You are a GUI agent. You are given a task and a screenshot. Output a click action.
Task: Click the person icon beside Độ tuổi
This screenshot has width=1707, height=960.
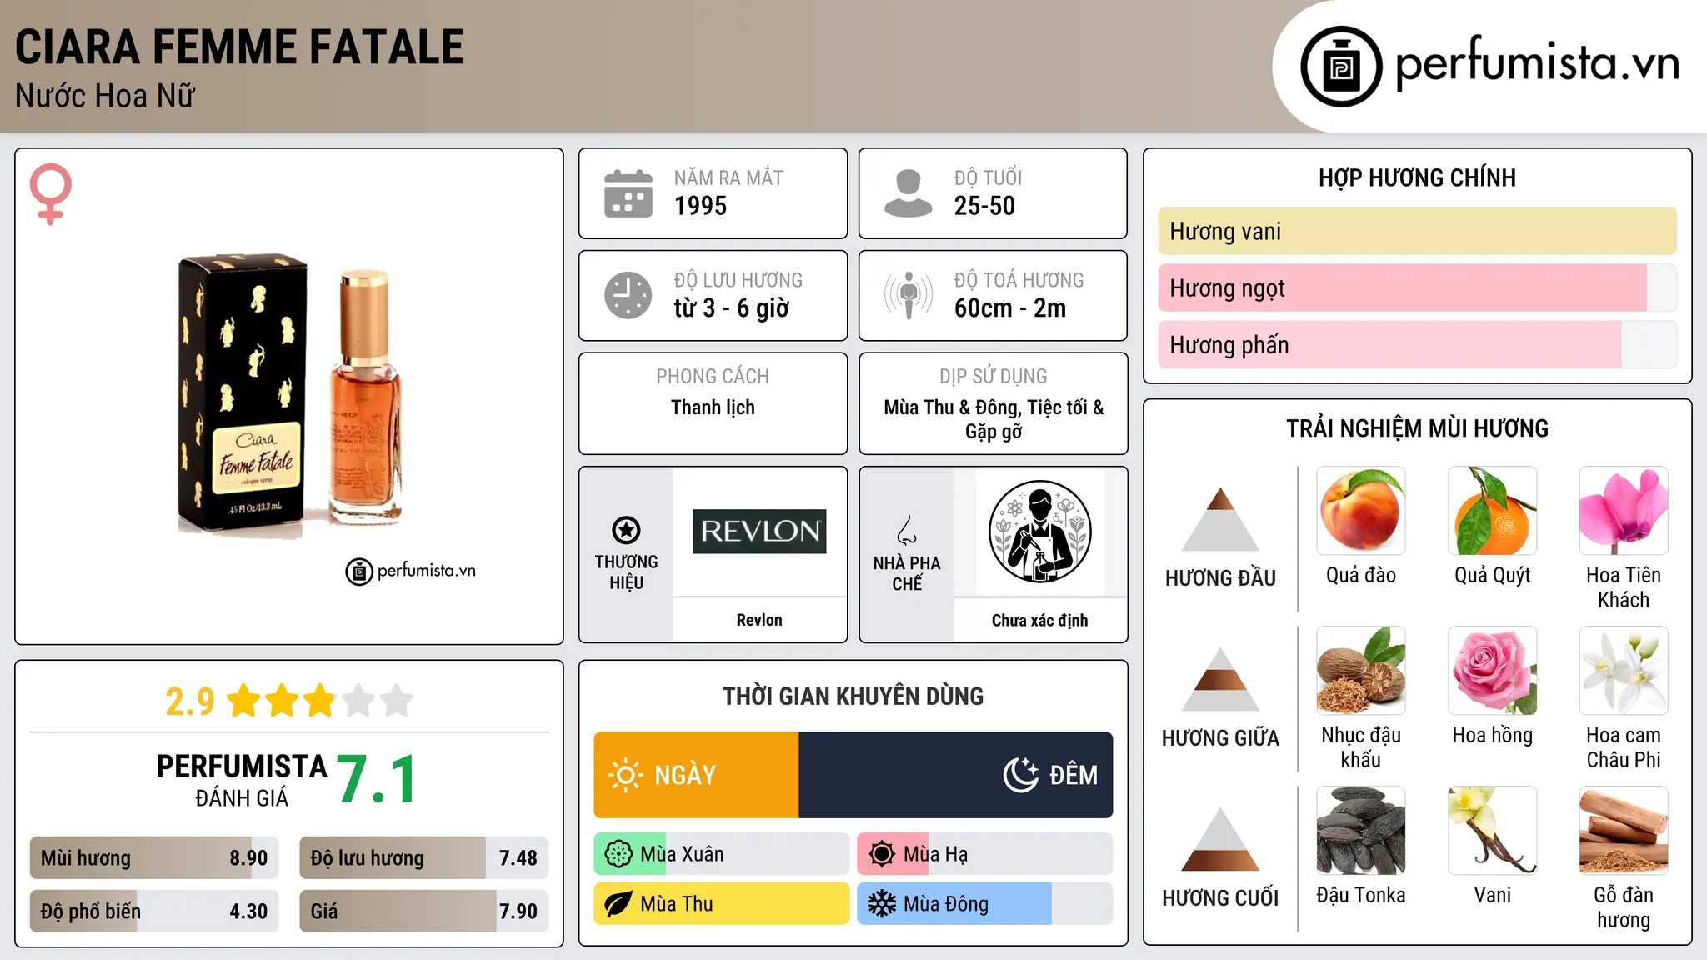(909, 193)
